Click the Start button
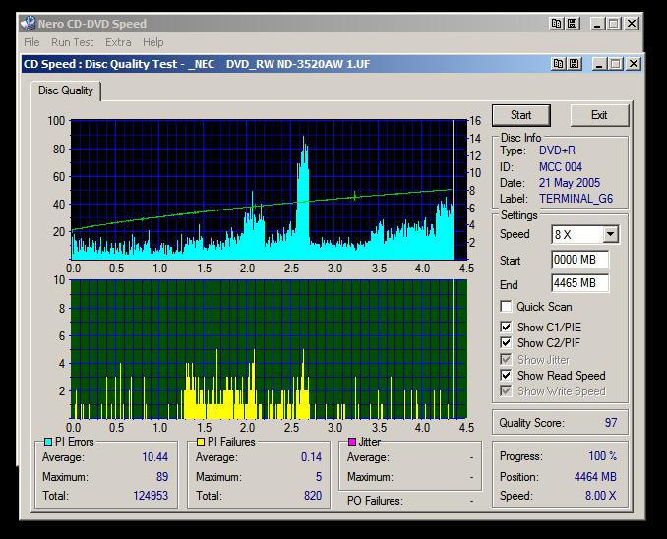The image size is (667, 539). 521,115
